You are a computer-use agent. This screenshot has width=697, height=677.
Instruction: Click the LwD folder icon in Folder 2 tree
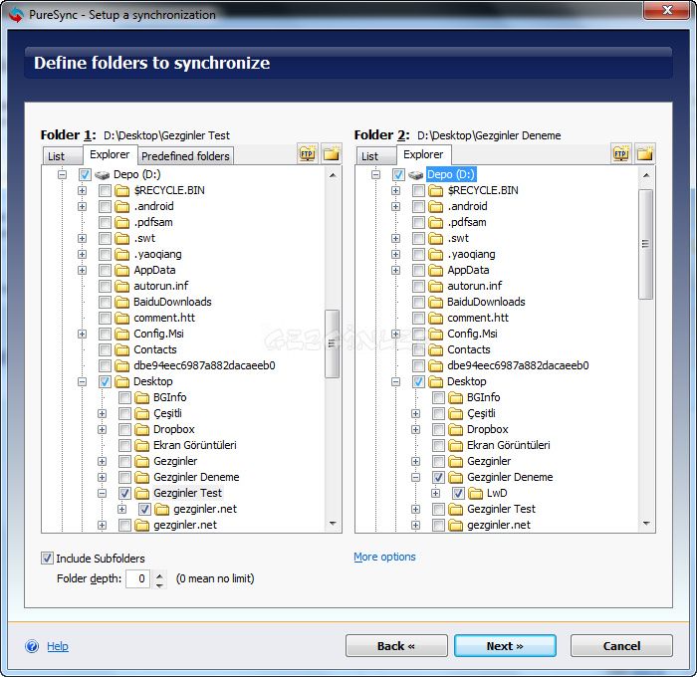476,493
